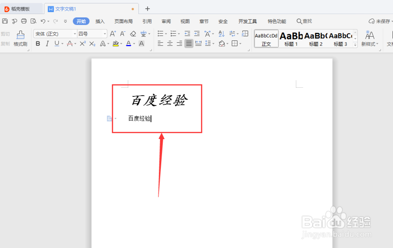Viewport: 393px width, 248px height.
Task: Open the New Style (新样式) icon
Action: pyautogui.click(x=369, y=38)
